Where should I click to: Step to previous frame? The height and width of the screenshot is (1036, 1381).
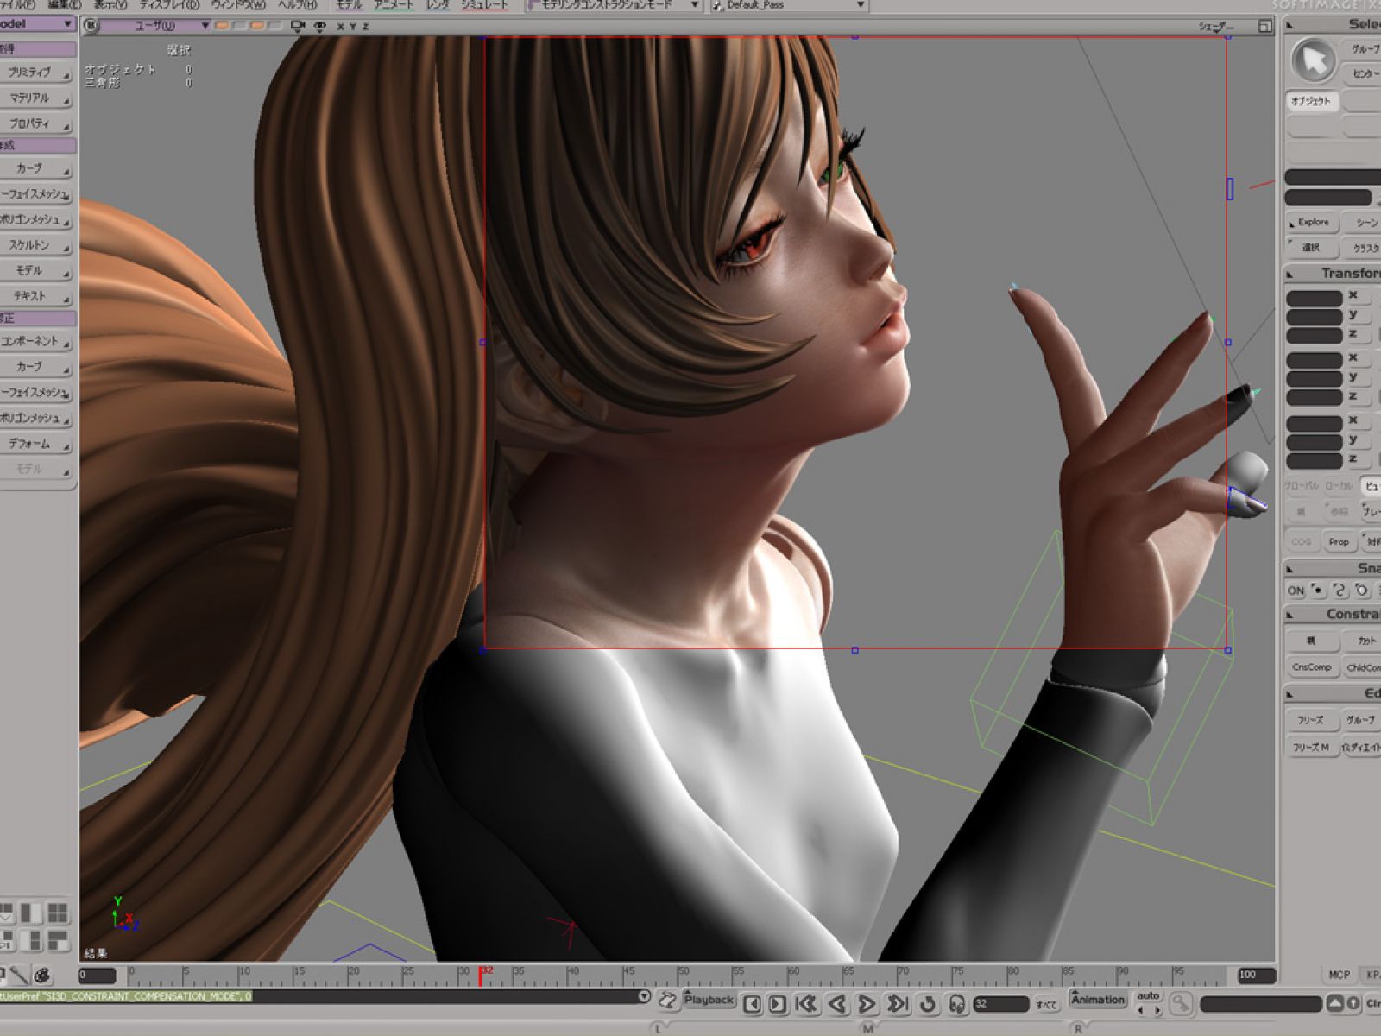753,1003
